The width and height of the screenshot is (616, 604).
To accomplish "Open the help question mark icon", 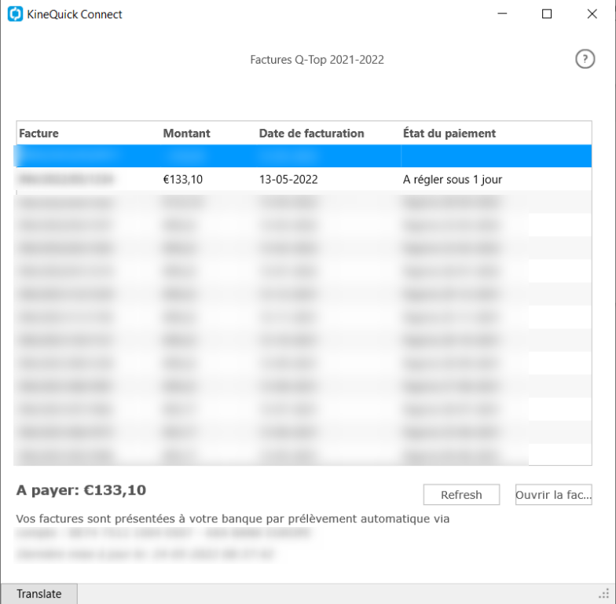I will [585, 60].
